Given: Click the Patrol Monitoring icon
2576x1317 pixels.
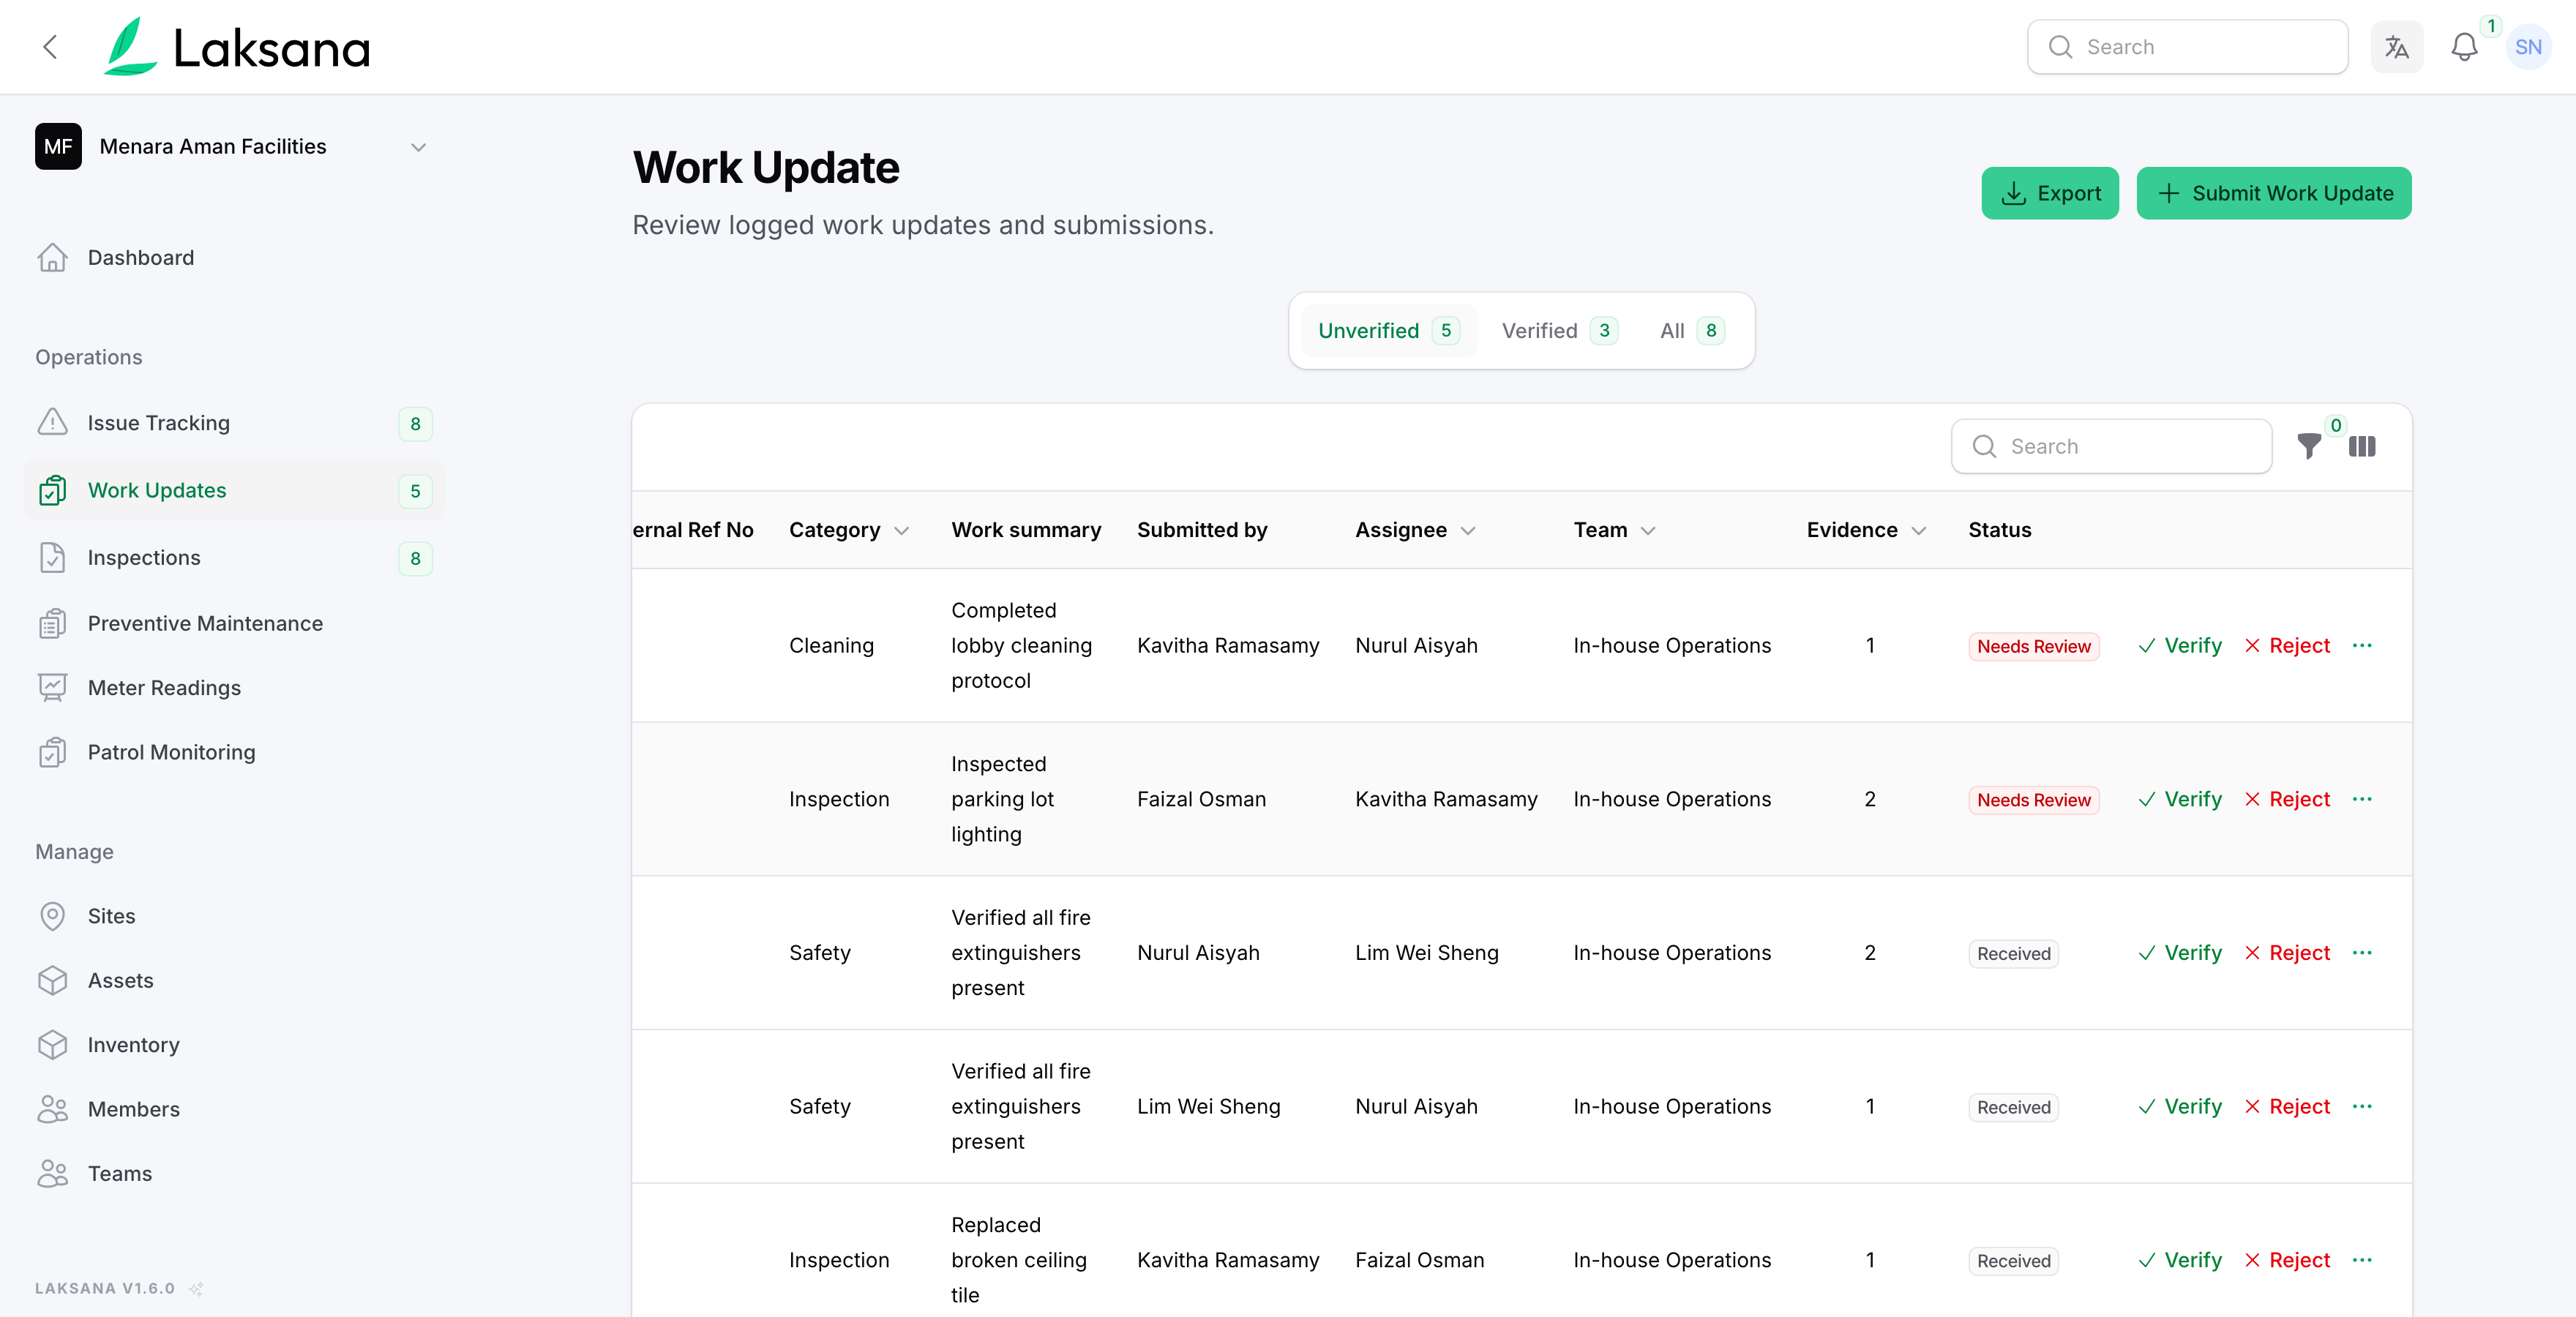Looking at the screenshot, I should (x=52, y=753).
